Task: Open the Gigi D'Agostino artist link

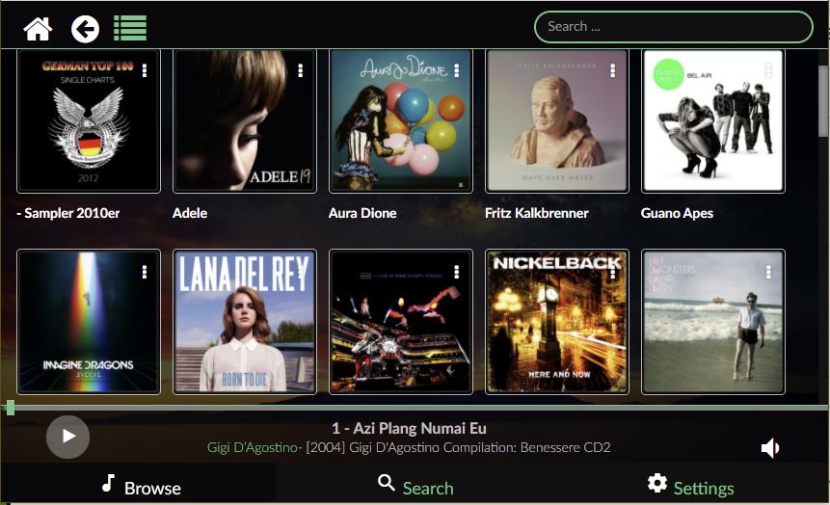Action: click(x=252, y=447)
